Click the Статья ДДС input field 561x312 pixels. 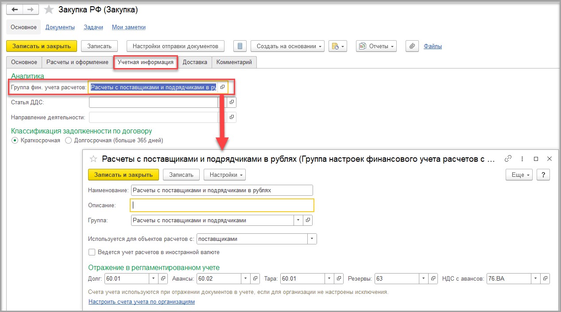(x=153, y=103)
